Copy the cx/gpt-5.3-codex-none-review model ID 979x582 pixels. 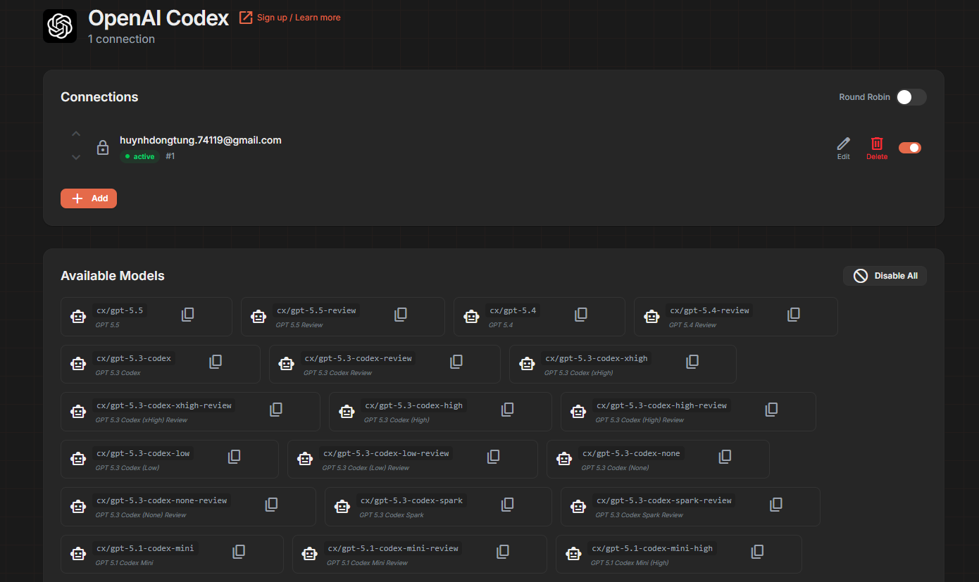tap(271, 504)
